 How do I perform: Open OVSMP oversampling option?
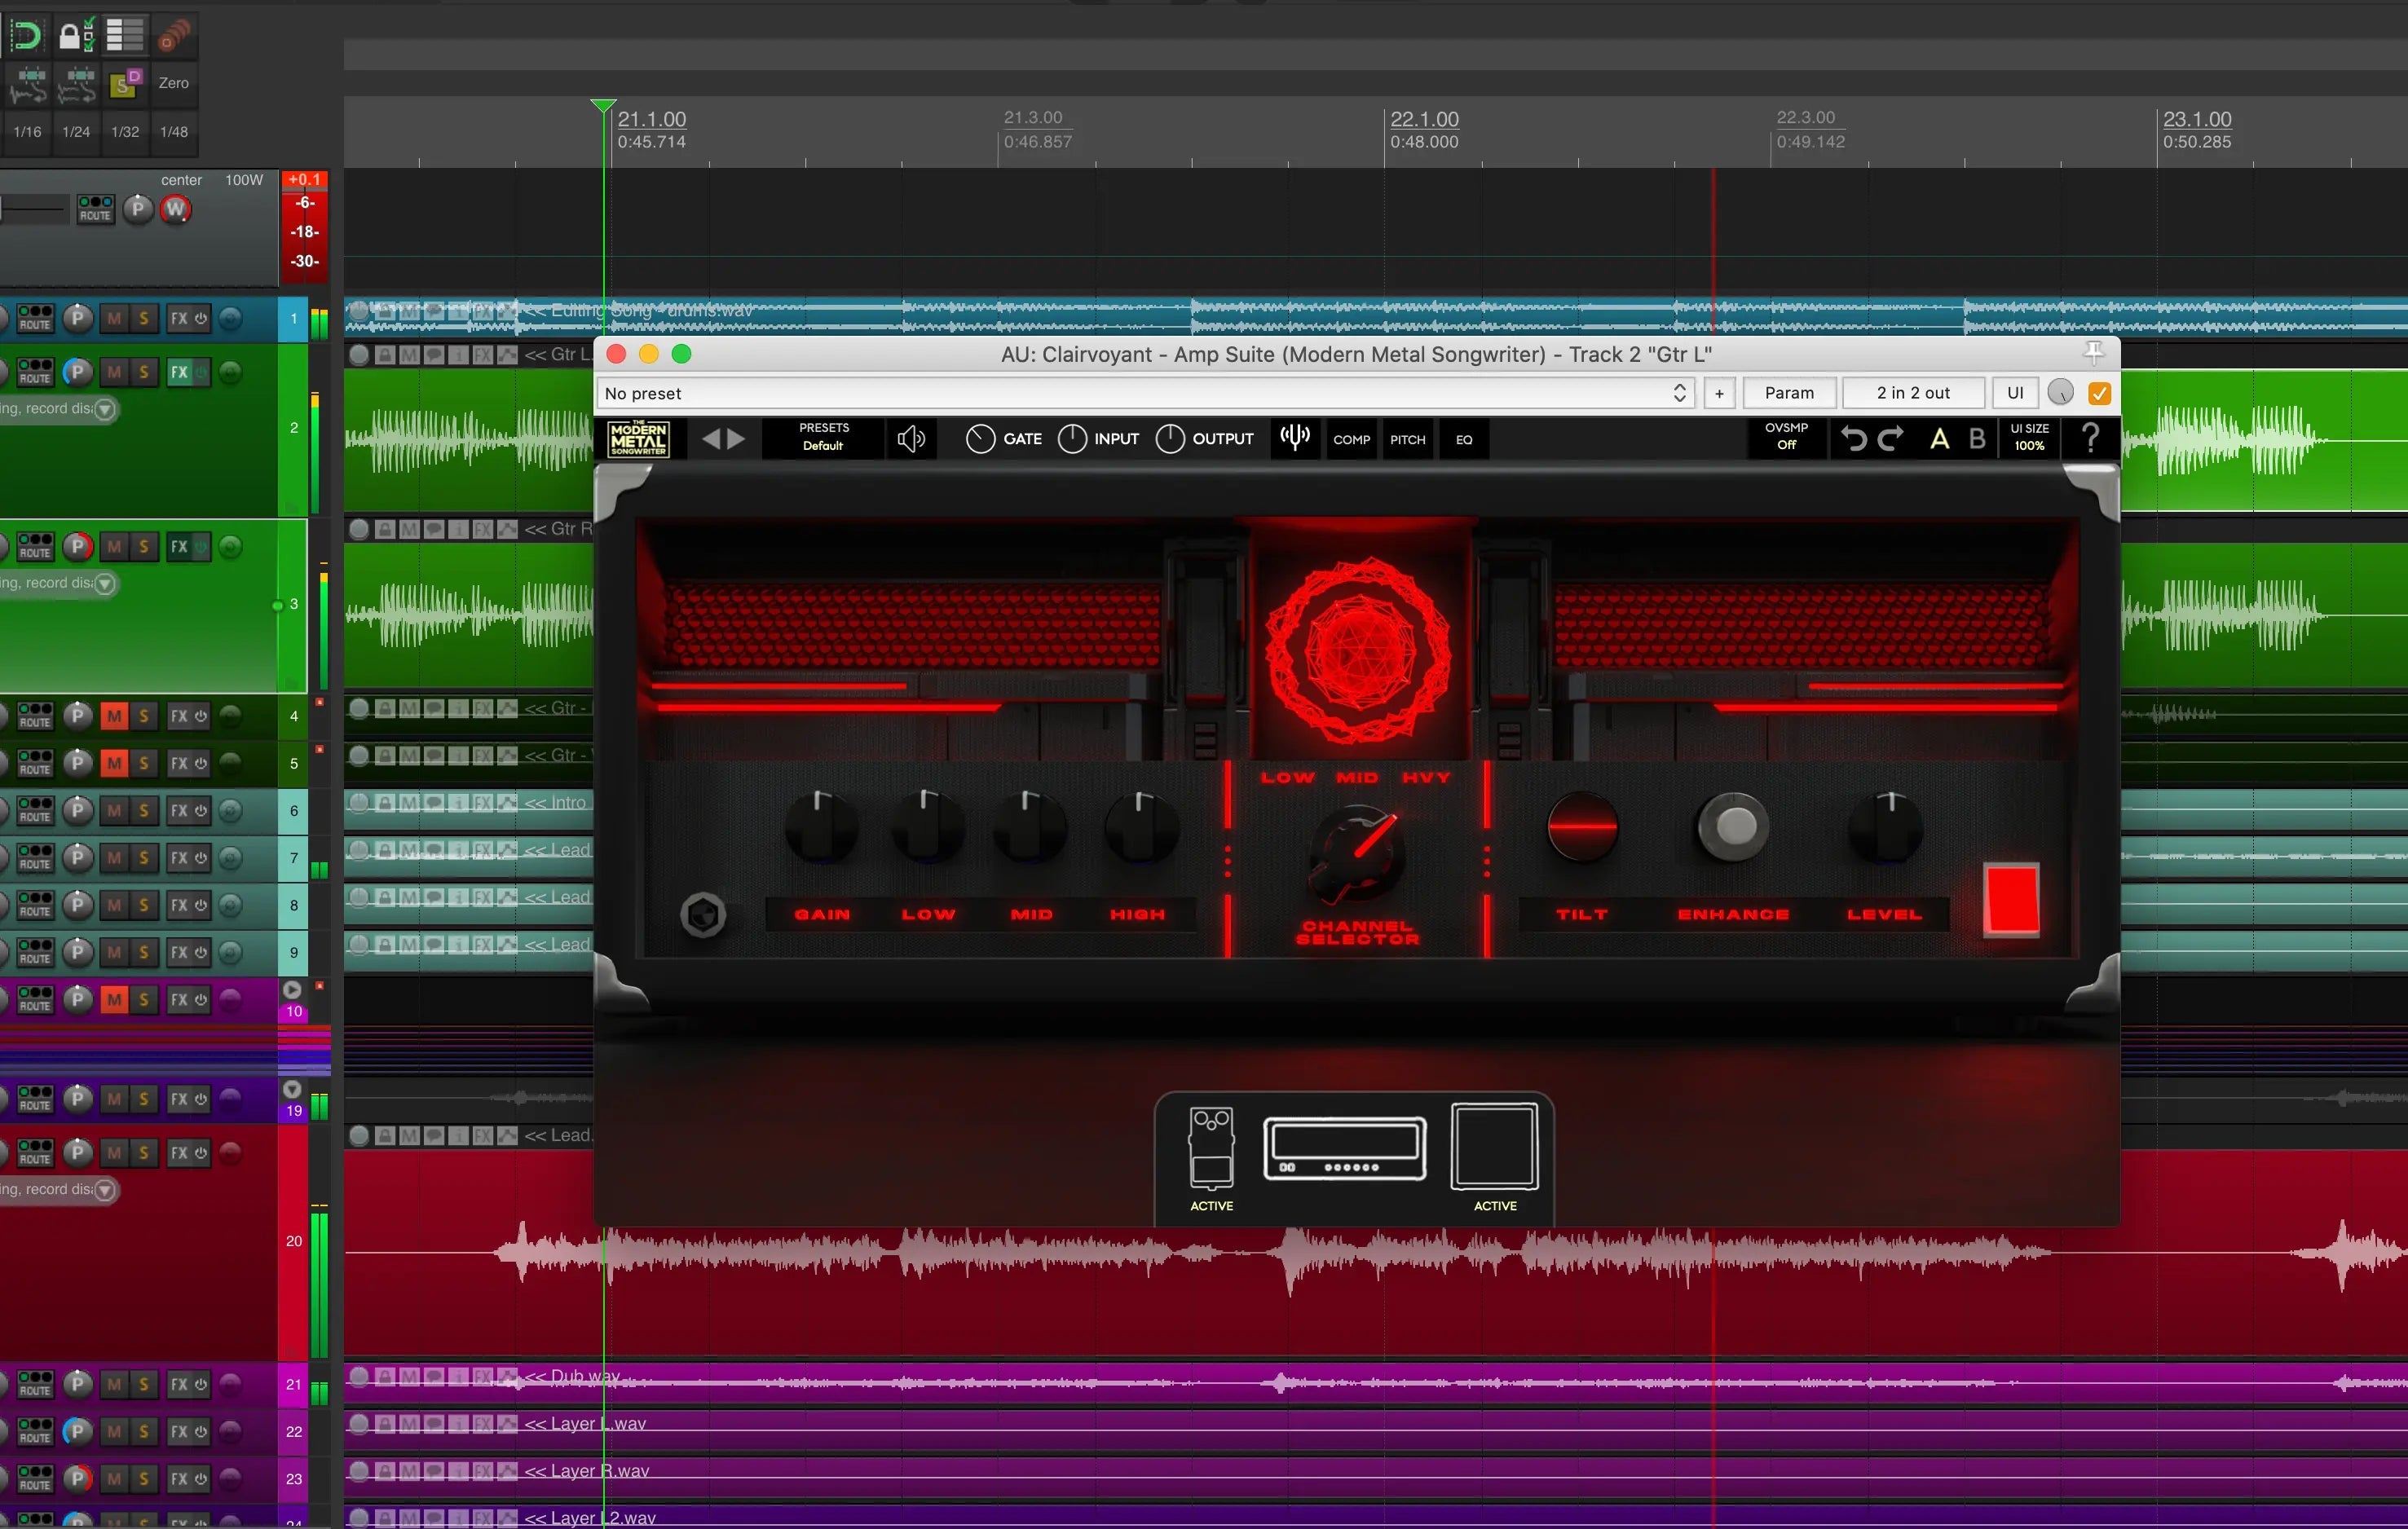[x=1786, y=437]
